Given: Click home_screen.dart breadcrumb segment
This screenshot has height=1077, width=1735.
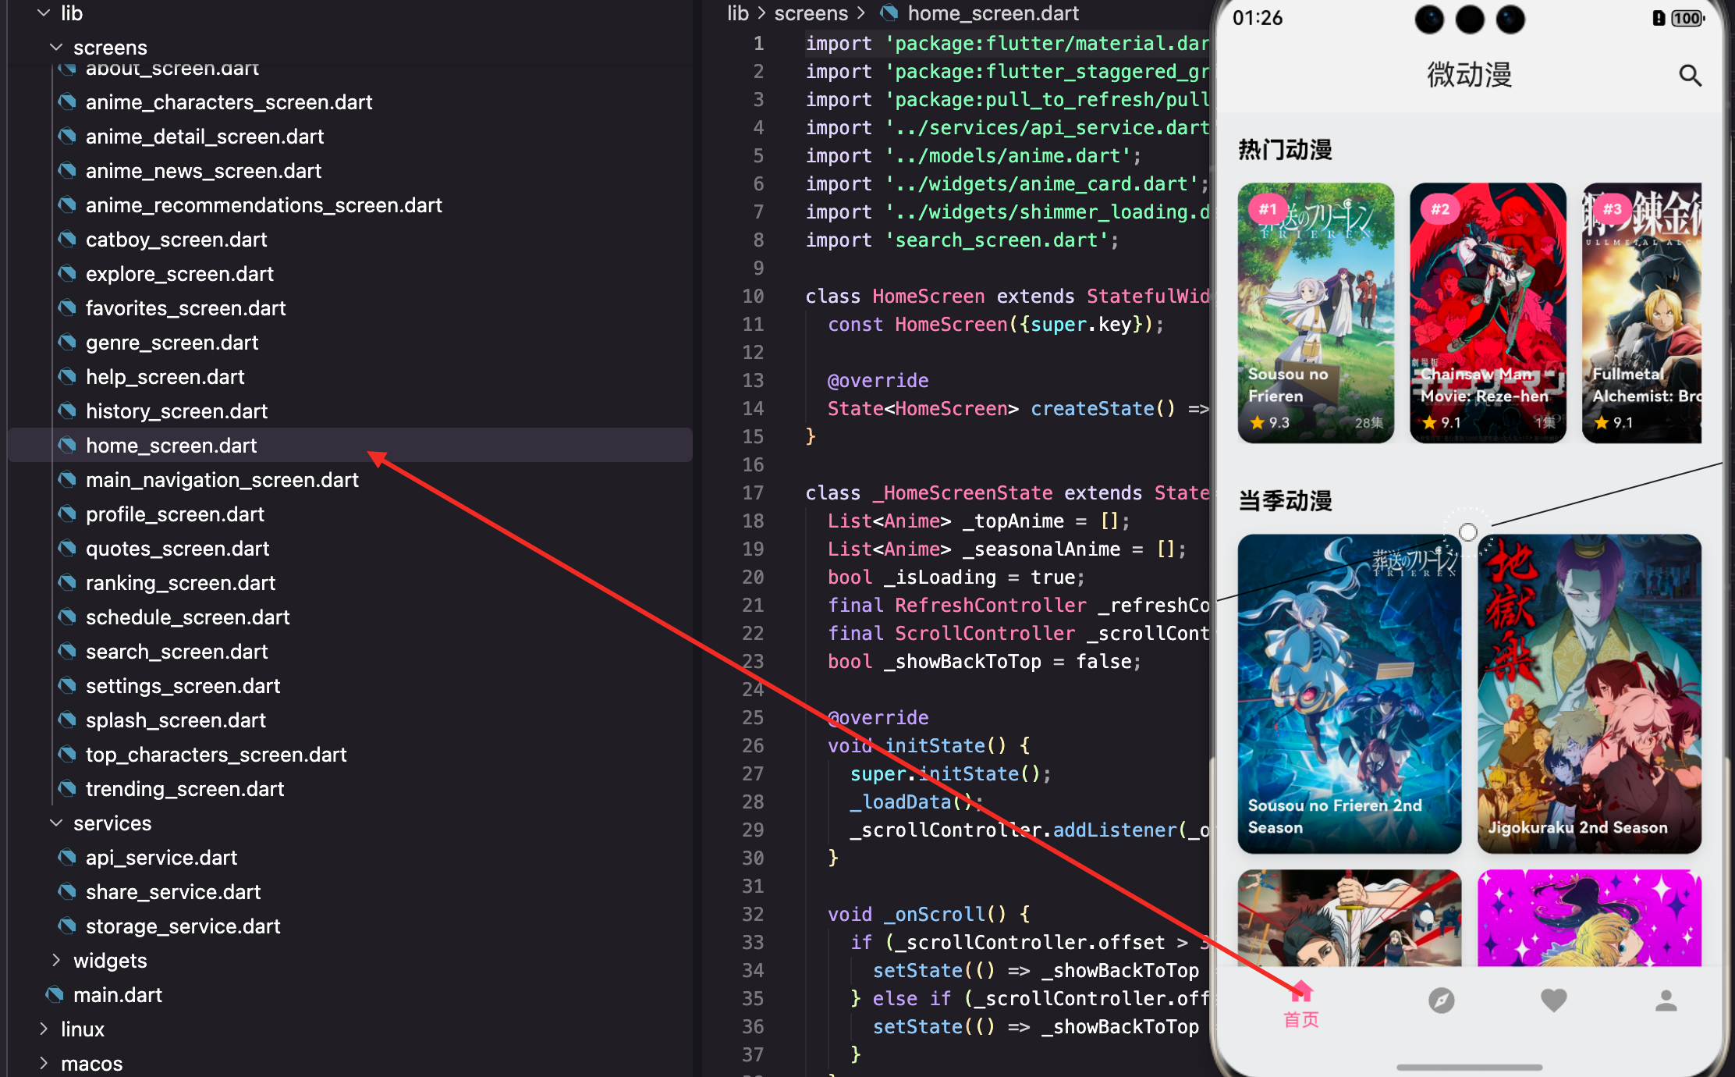Looking at the screenshot, I should tap(993, 13).
